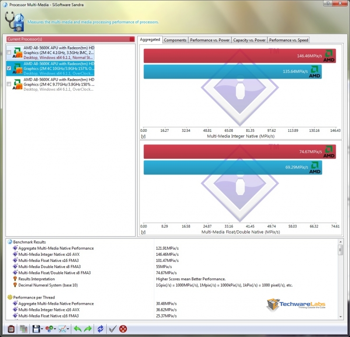The width and height of the screenshot is (350, 337).
Task: Click the floppy disk save icon
Action: 36,329
